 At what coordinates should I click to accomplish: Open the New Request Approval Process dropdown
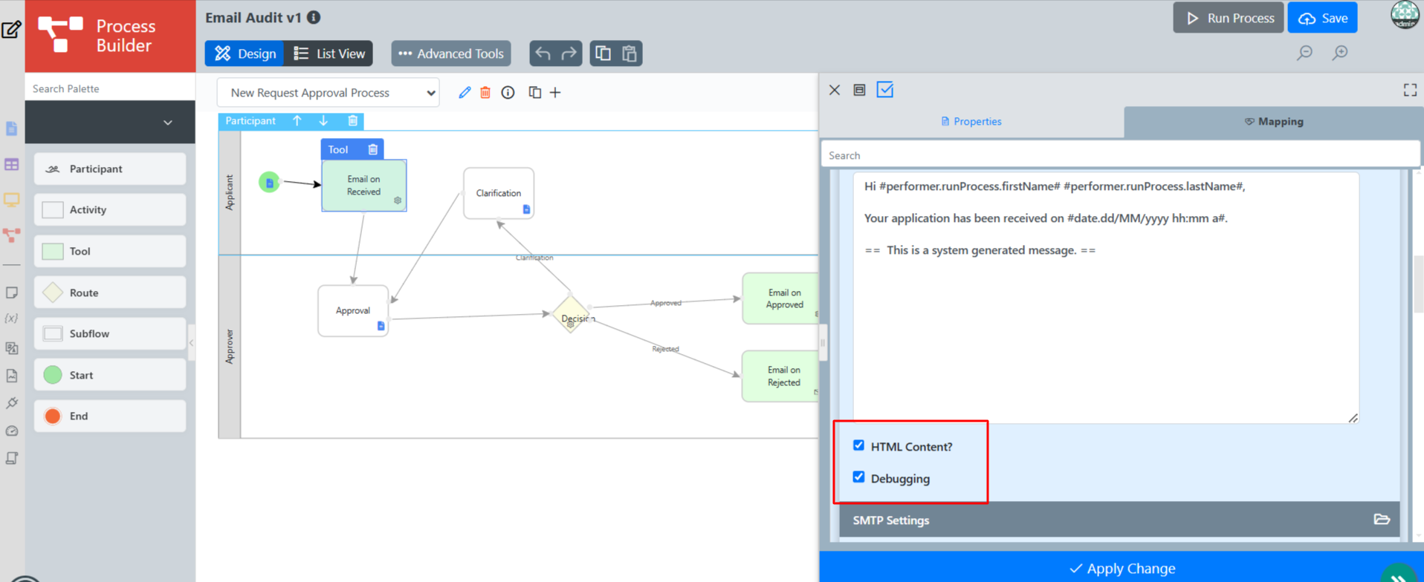click(329, 93)
